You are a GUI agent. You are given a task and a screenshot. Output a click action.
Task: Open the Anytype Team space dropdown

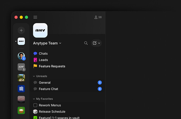click(x=47, y=43)
